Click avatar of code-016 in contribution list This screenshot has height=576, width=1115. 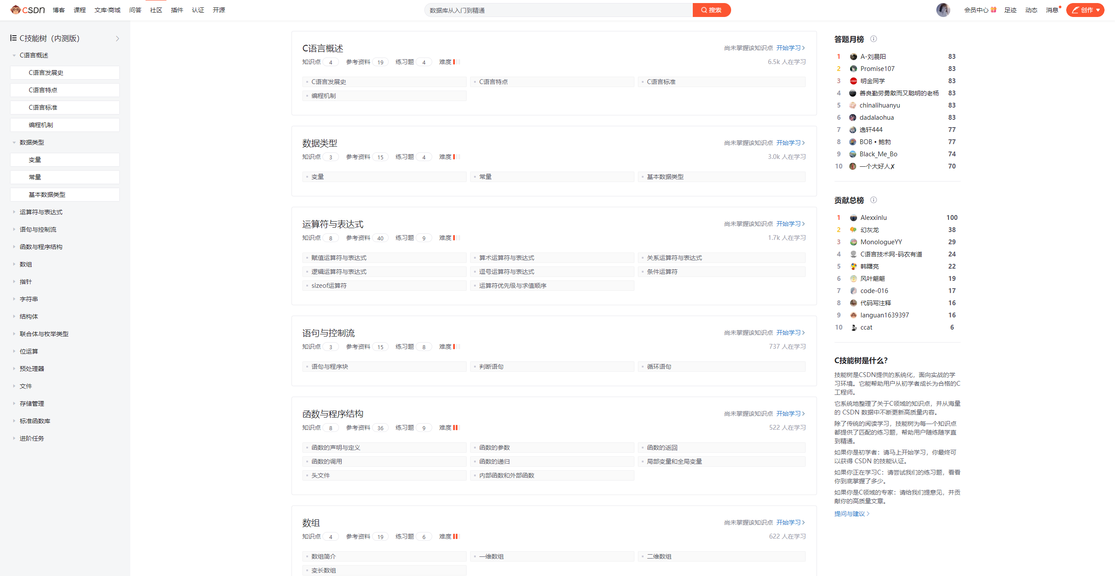[853, 291]
